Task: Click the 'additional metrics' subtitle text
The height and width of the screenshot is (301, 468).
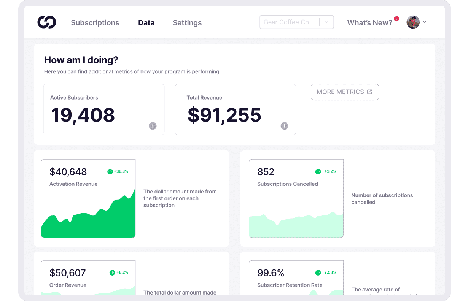Action: tap(132, 71)
